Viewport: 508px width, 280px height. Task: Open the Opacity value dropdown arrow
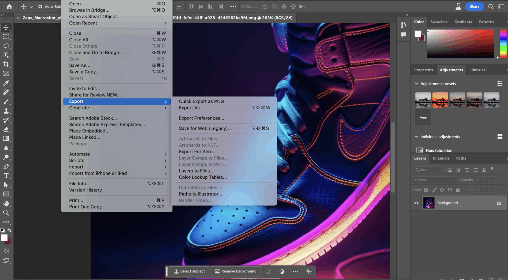tap(491, 180)
